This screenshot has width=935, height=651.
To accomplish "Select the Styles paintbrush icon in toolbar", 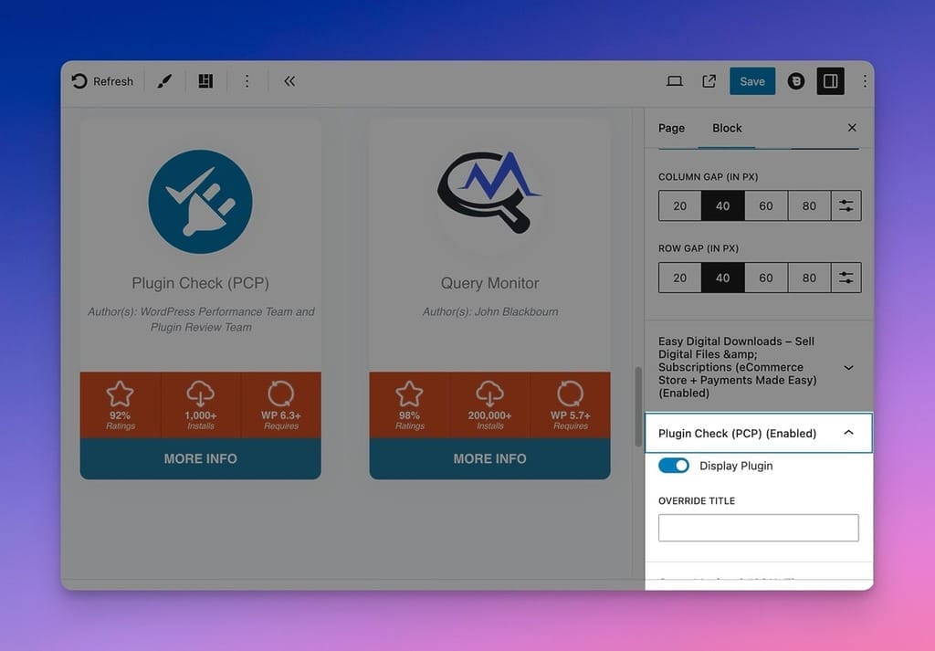I will (164, 80).
